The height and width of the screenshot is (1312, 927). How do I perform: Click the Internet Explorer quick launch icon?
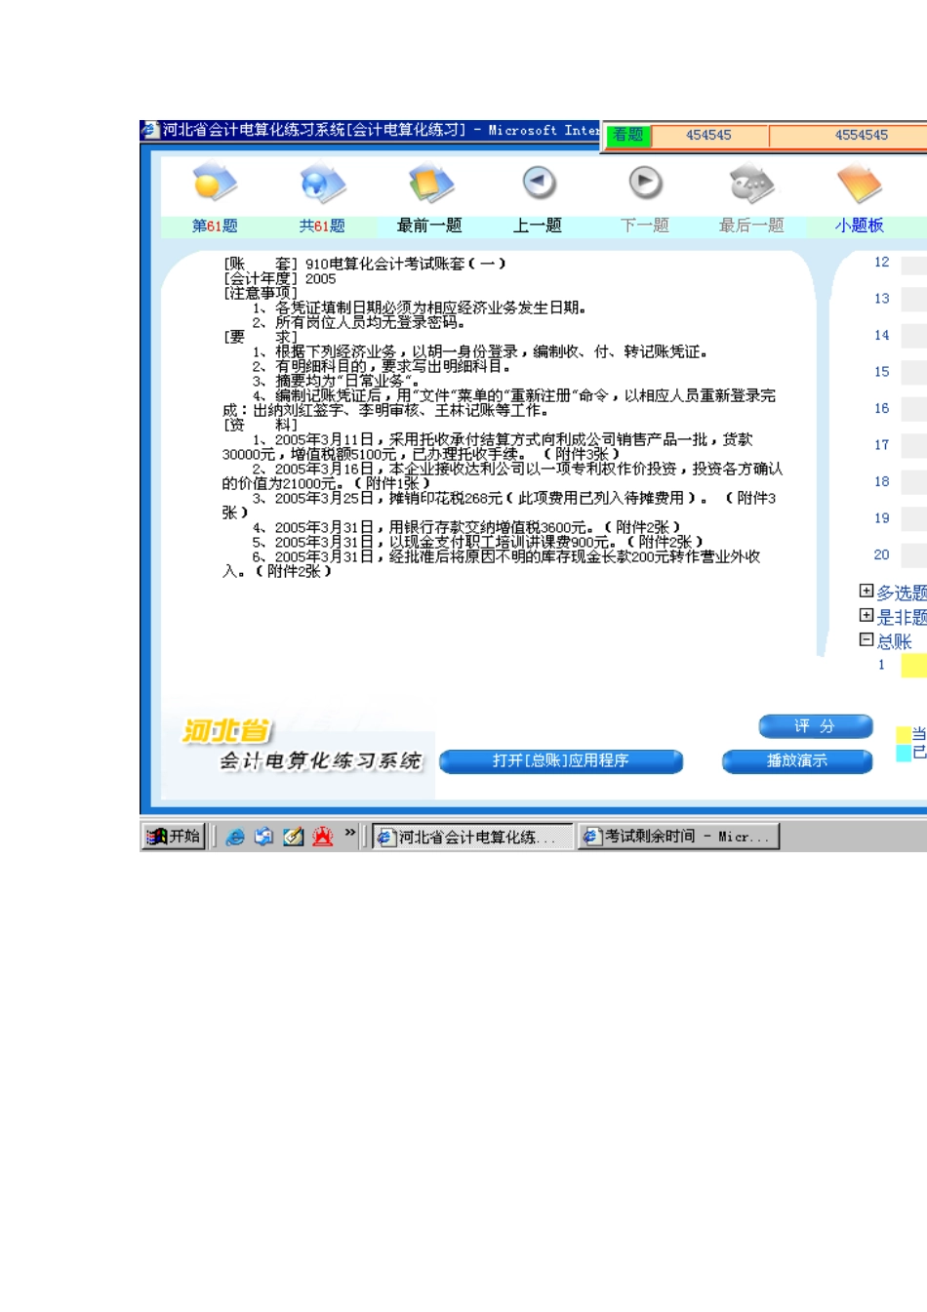(x=235, y=837)
